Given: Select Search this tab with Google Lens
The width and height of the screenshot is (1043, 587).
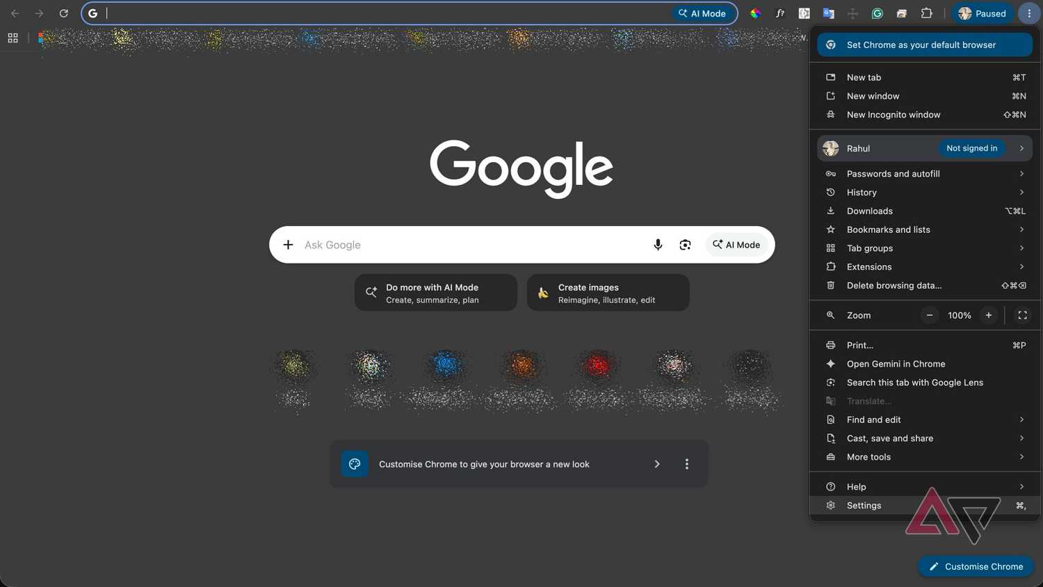Looking at the screenshot, I should point(925,383).
